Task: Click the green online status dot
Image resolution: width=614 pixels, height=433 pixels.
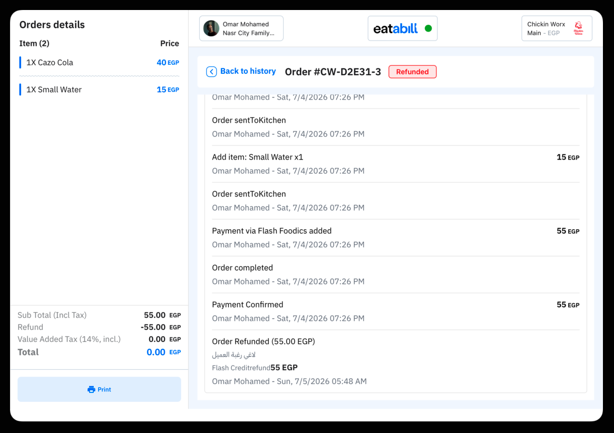Action: [428, 28]
